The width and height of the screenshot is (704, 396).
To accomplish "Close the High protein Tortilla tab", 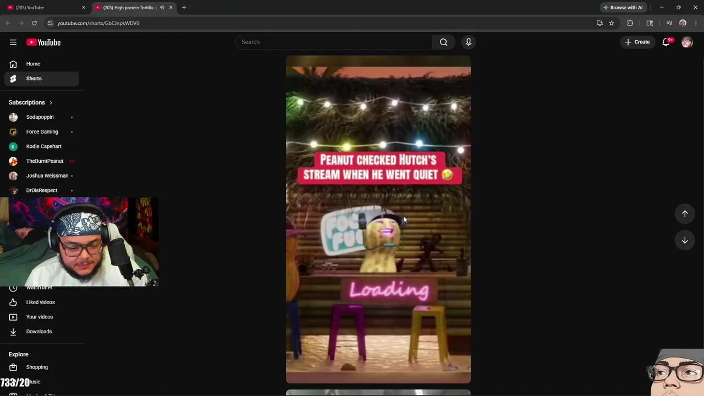I will tap(170, 8).
